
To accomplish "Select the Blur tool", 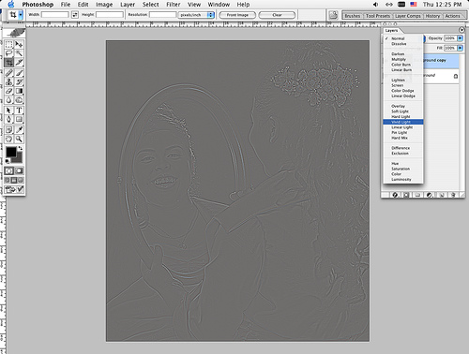I will [x=9, y=100].
